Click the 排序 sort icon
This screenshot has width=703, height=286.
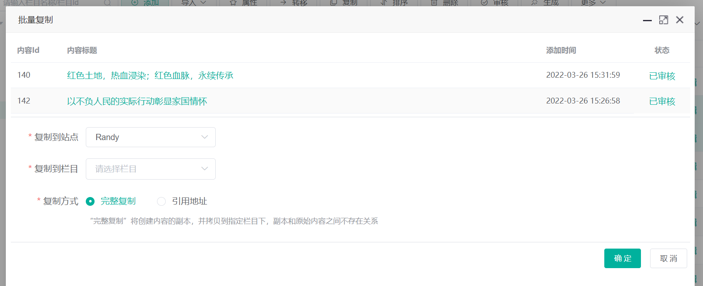pos(384,2)
